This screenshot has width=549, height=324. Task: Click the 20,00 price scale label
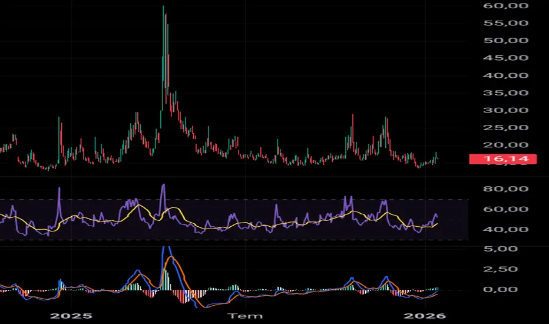pyautogui.click(x=505, y=145)
